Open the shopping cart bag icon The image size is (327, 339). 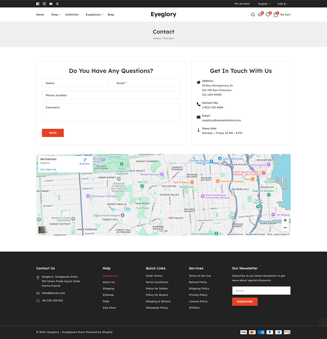point(275,15)
